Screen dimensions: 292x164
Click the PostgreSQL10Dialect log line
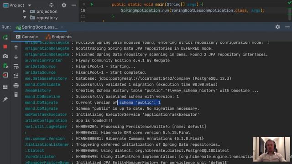click(x=152, y=150)
